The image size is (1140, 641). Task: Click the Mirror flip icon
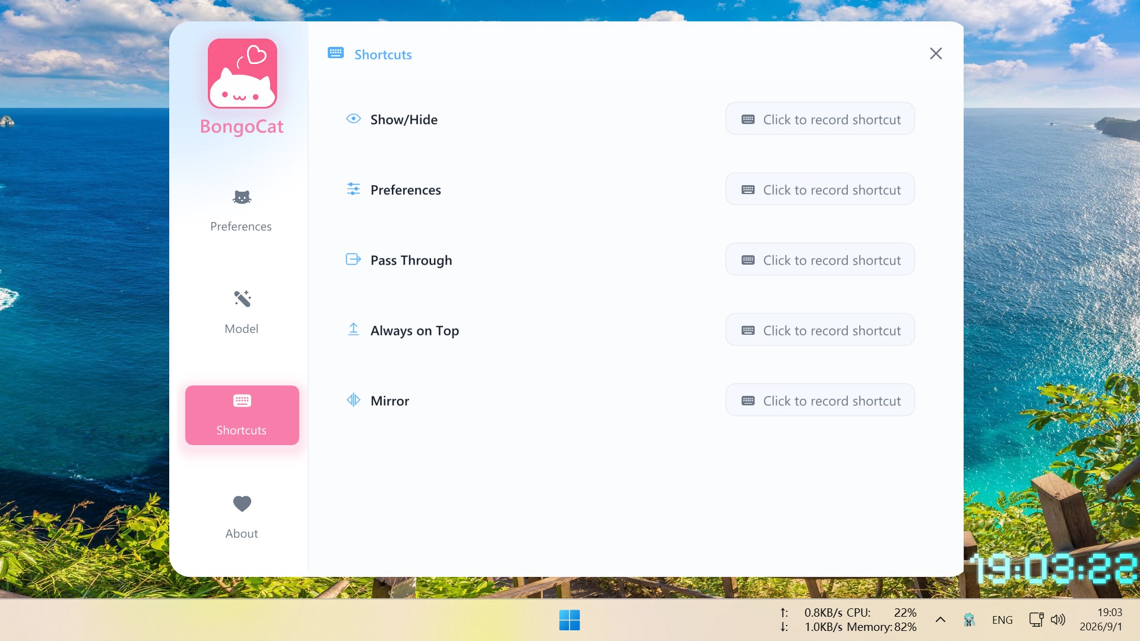pyautogui.click(x=353, y=400)
